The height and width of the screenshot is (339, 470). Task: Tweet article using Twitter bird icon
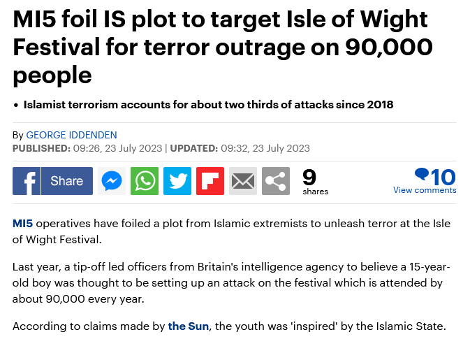(177, 181)
